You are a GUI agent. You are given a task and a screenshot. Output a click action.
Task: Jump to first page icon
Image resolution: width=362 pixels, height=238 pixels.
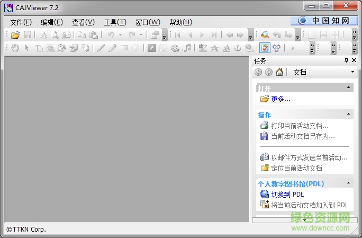click(x=177, y=35)
